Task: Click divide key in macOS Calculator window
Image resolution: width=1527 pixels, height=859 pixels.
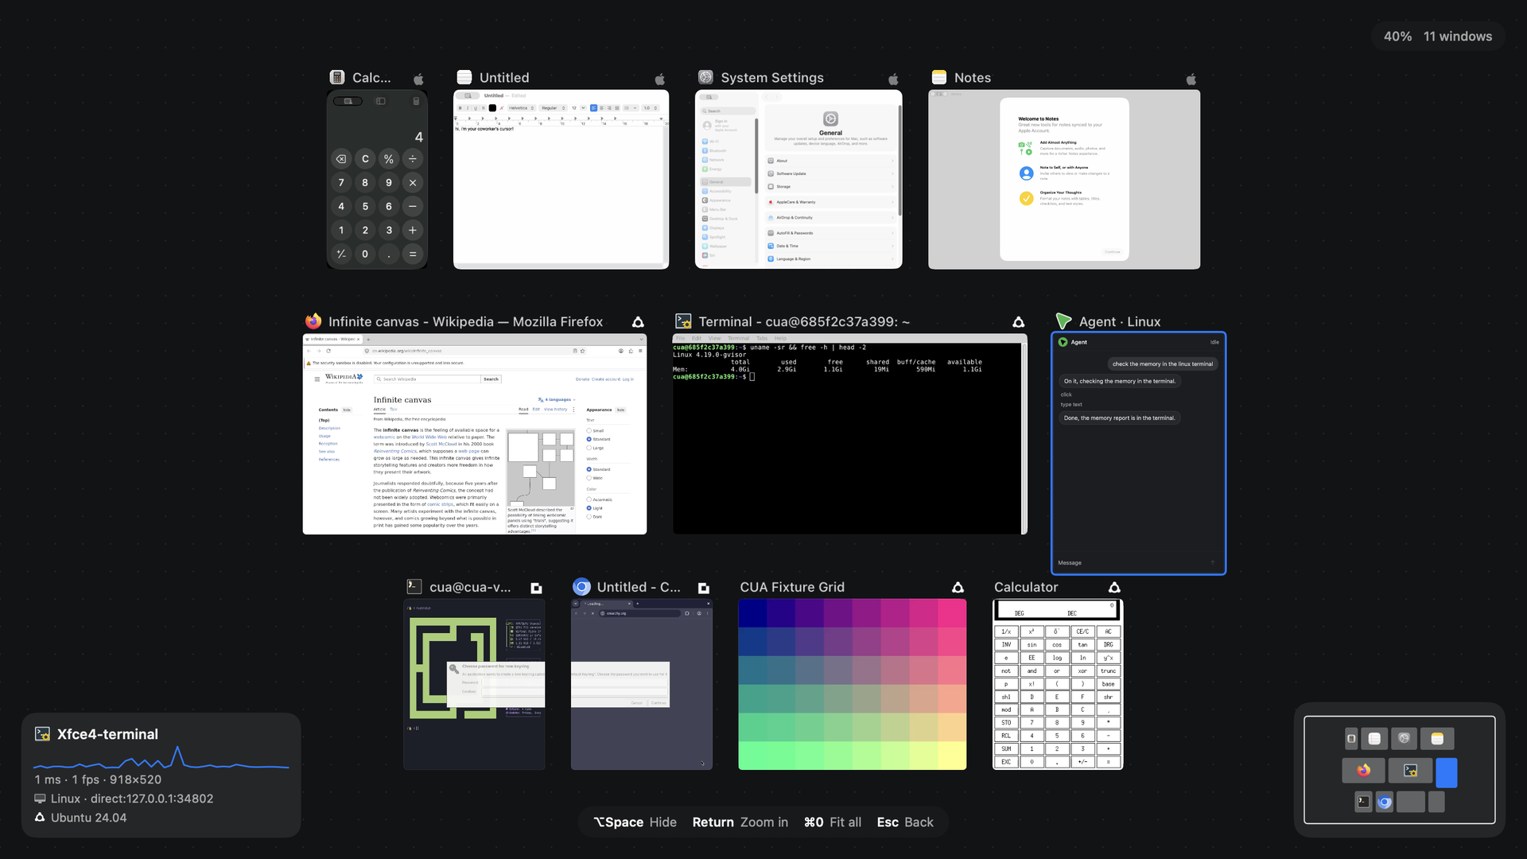Action: pyautogui.click(x=413, y=159)
